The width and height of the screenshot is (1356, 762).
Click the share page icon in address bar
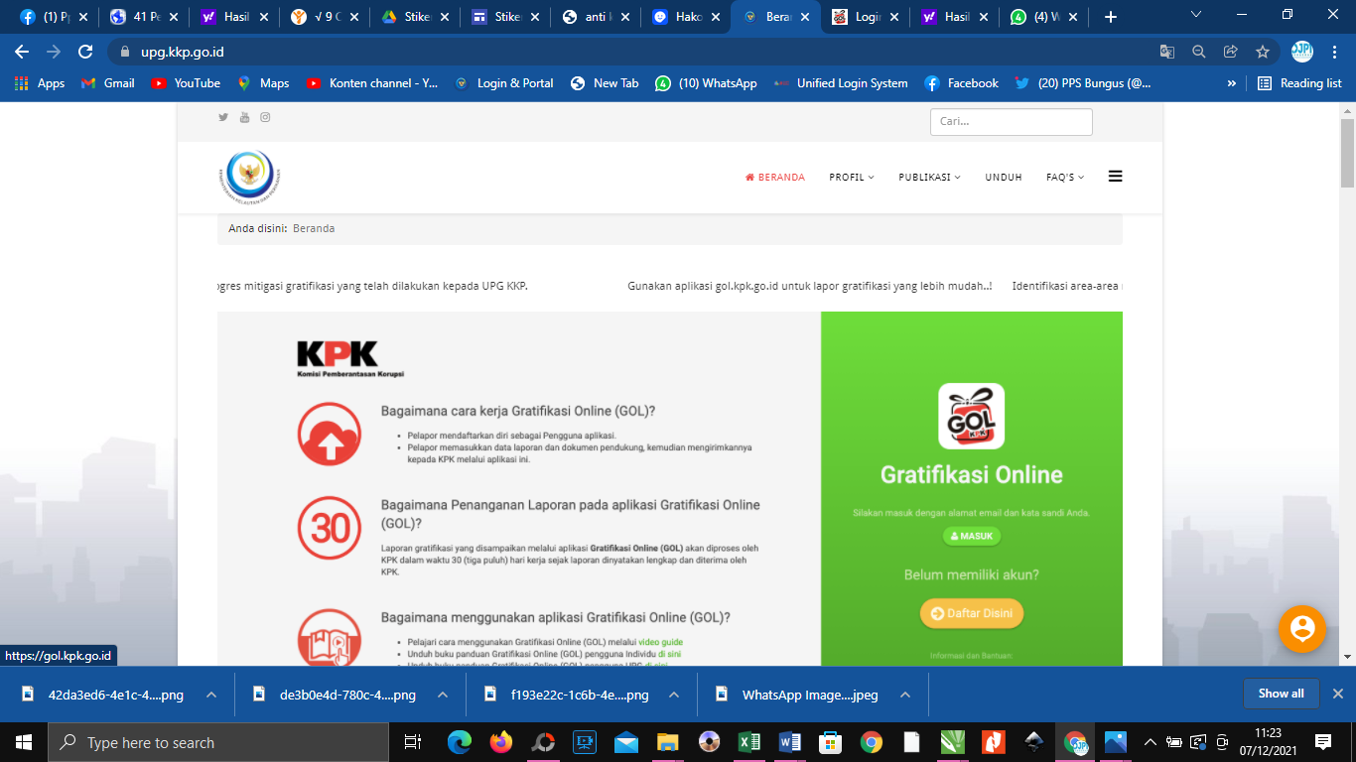pos(1230,52)
